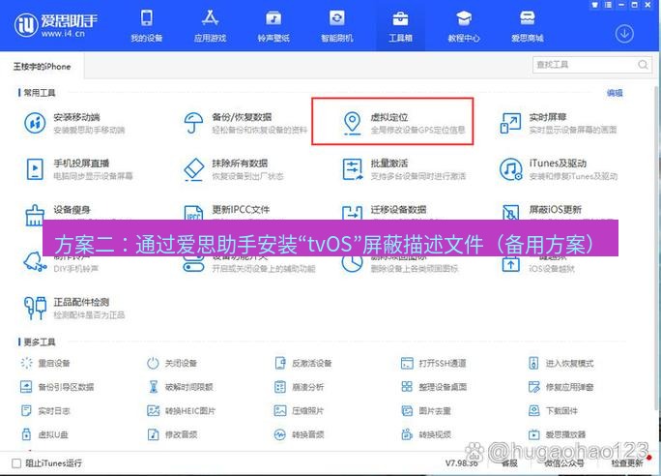661x476 pixels.
Task: Open the 虚拟U盘 virtual USB tool
Action: pos(44,434)
